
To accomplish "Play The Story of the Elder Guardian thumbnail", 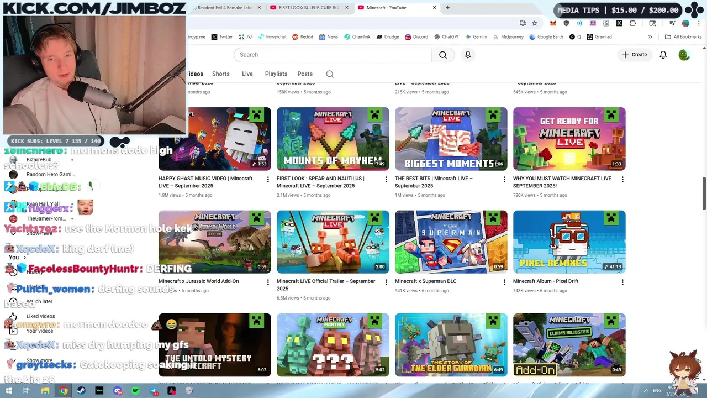I will [x=451, y=345].
